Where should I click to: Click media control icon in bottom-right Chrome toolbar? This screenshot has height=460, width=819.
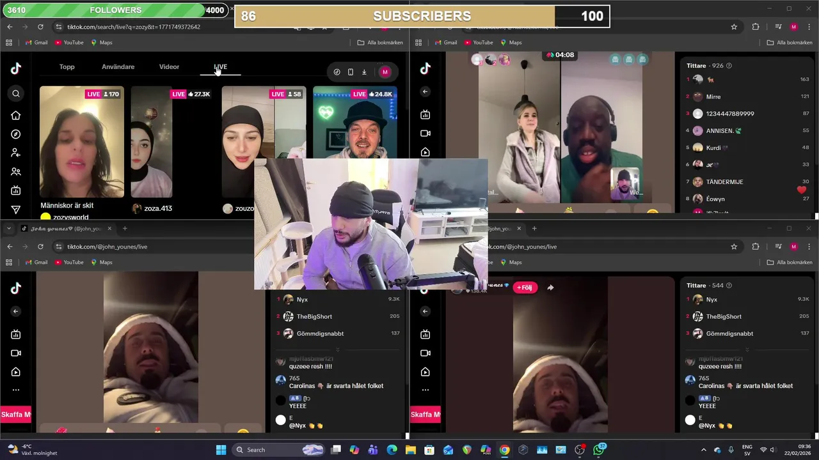coord(778,247)
